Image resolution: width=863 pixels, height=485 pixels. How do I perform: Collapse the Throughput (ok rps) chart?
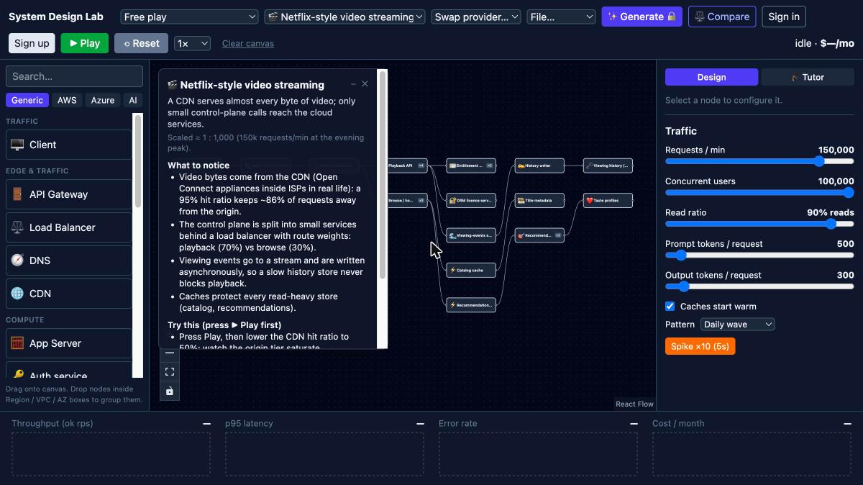[207, 424]
